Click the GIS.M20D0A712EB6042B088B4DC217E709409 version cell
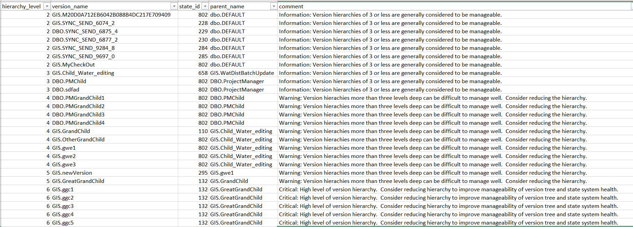The width and height of the screenshot is (633, 227). click(x=114, y=15)
